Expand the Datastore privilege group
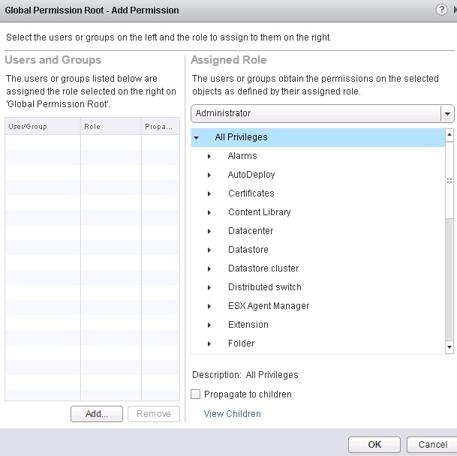The width and height of the screenshot is (457, 456). [x=210, y=250]
